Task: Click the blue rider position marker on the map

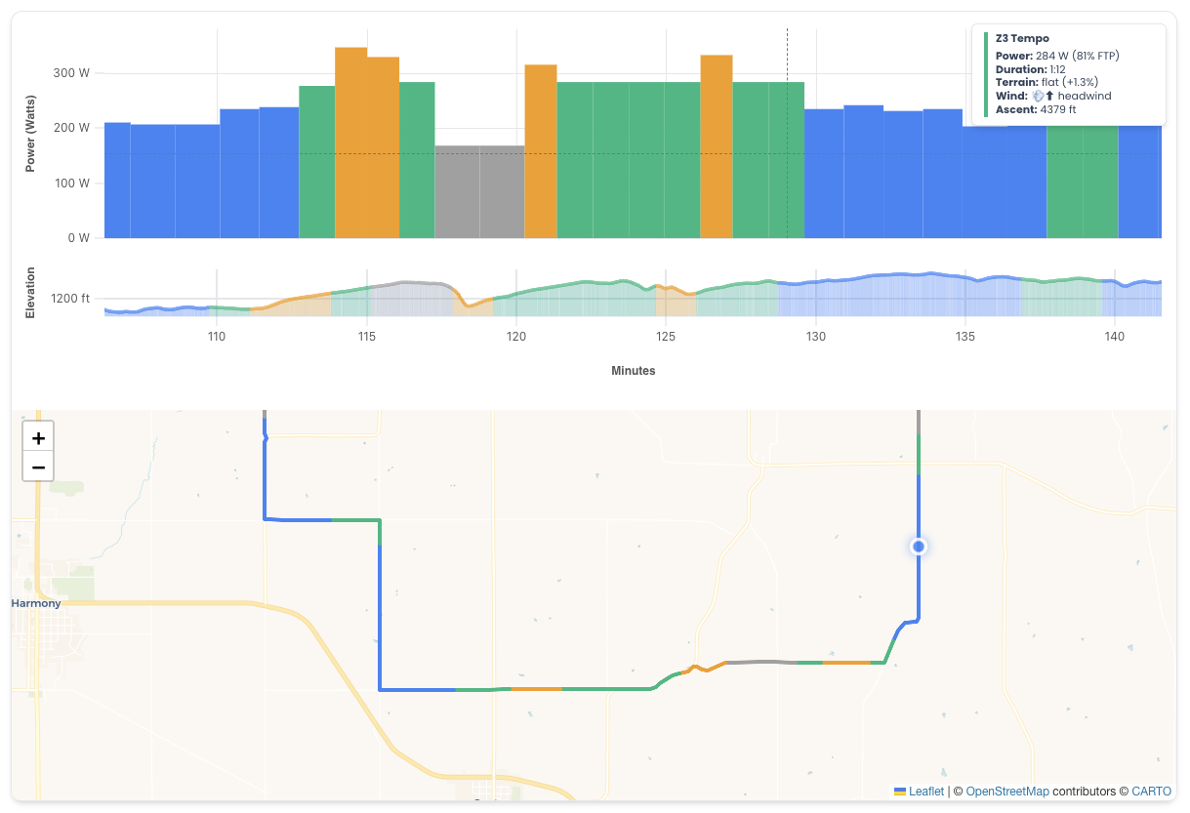Action: click(917, 547)
